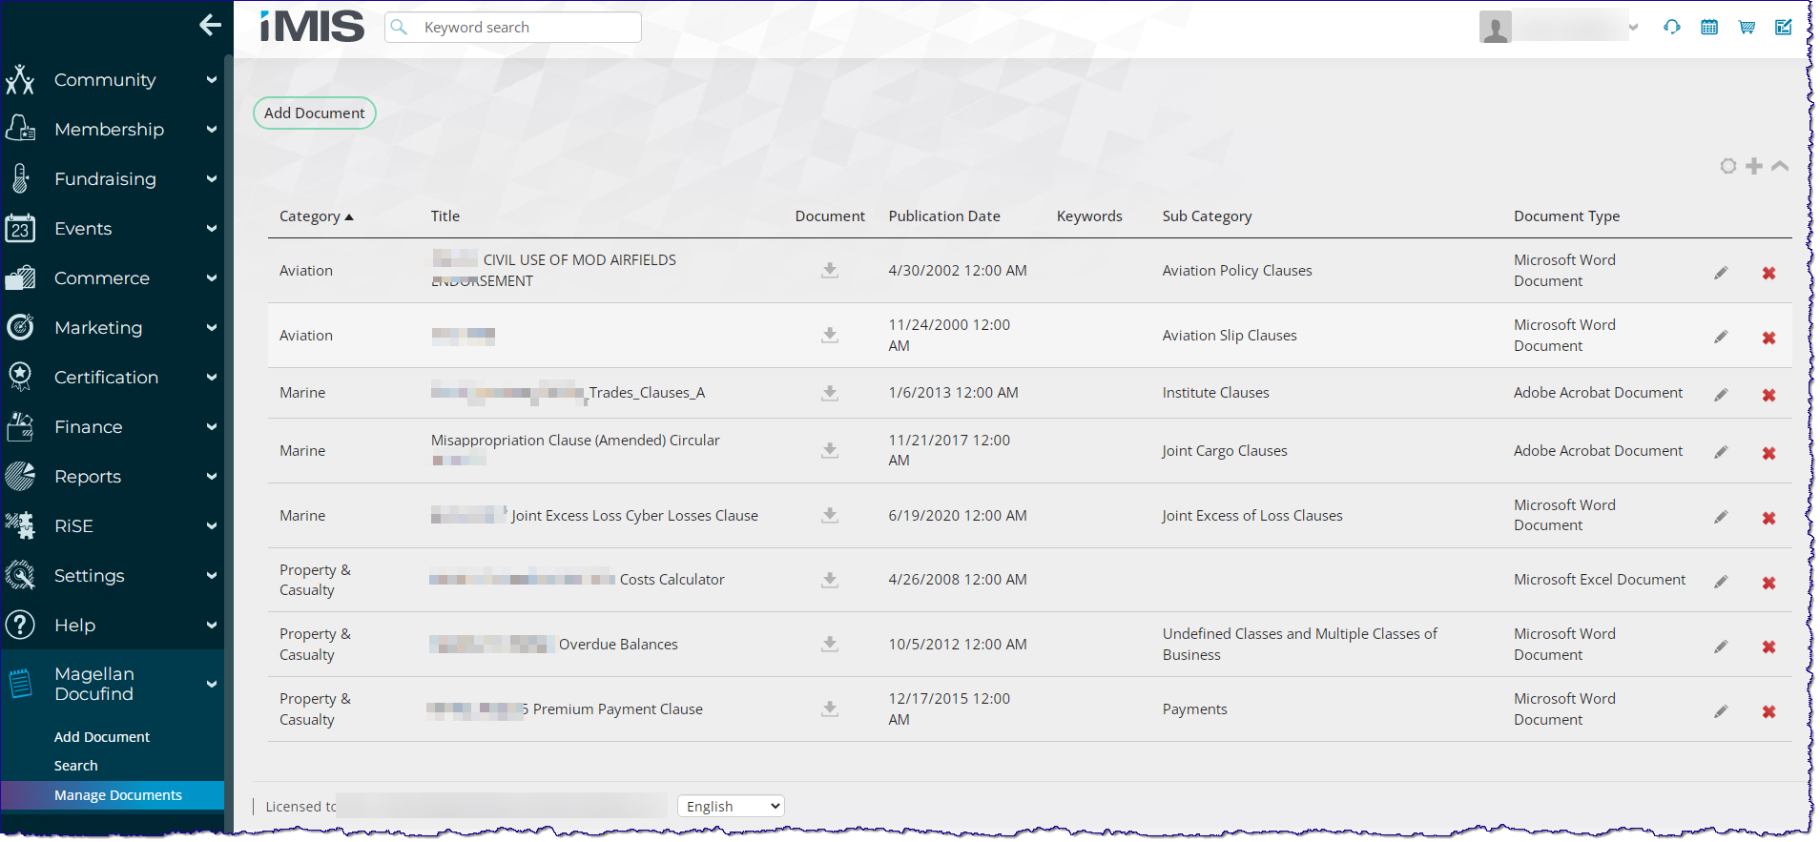
Task: Open the English language dropdown
Action: pyautogui.click(x=731, y=807)
